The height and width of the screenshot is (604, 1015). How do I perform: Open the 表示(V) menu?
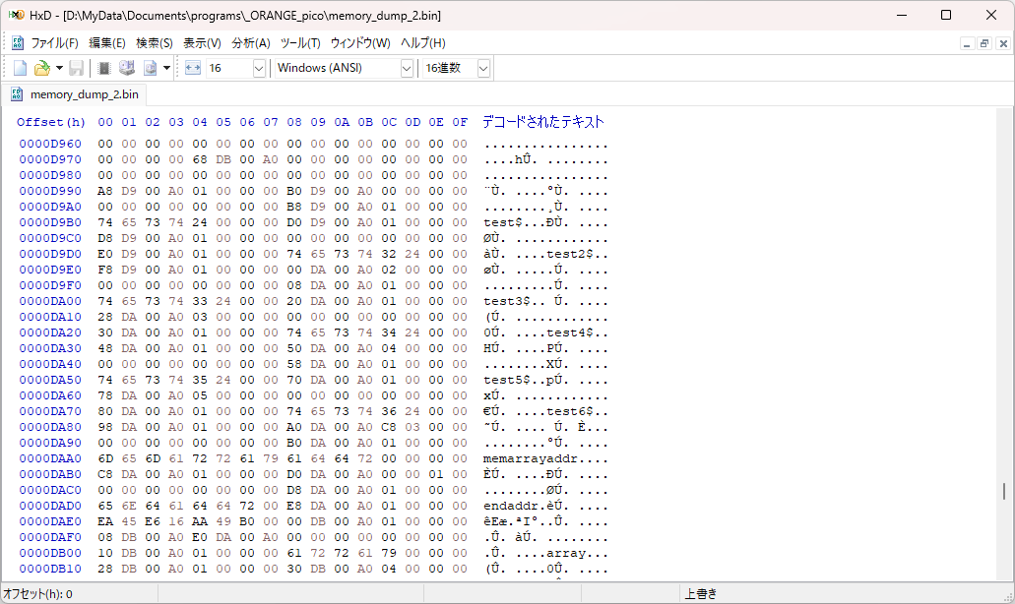(x=202, y=42)
